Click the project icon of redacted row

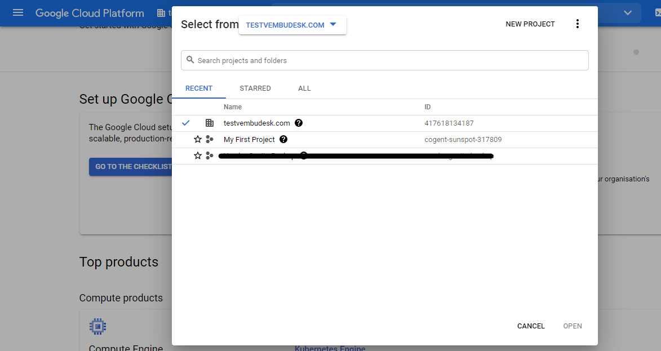[x=209, y=155]
